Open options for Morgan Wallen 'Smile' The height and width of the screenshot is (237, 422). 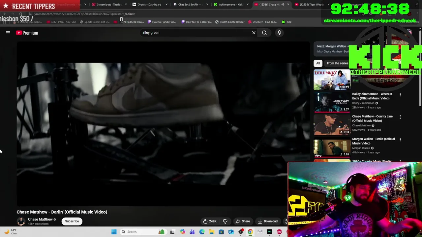pyautogui.click(x=400, y=140)
